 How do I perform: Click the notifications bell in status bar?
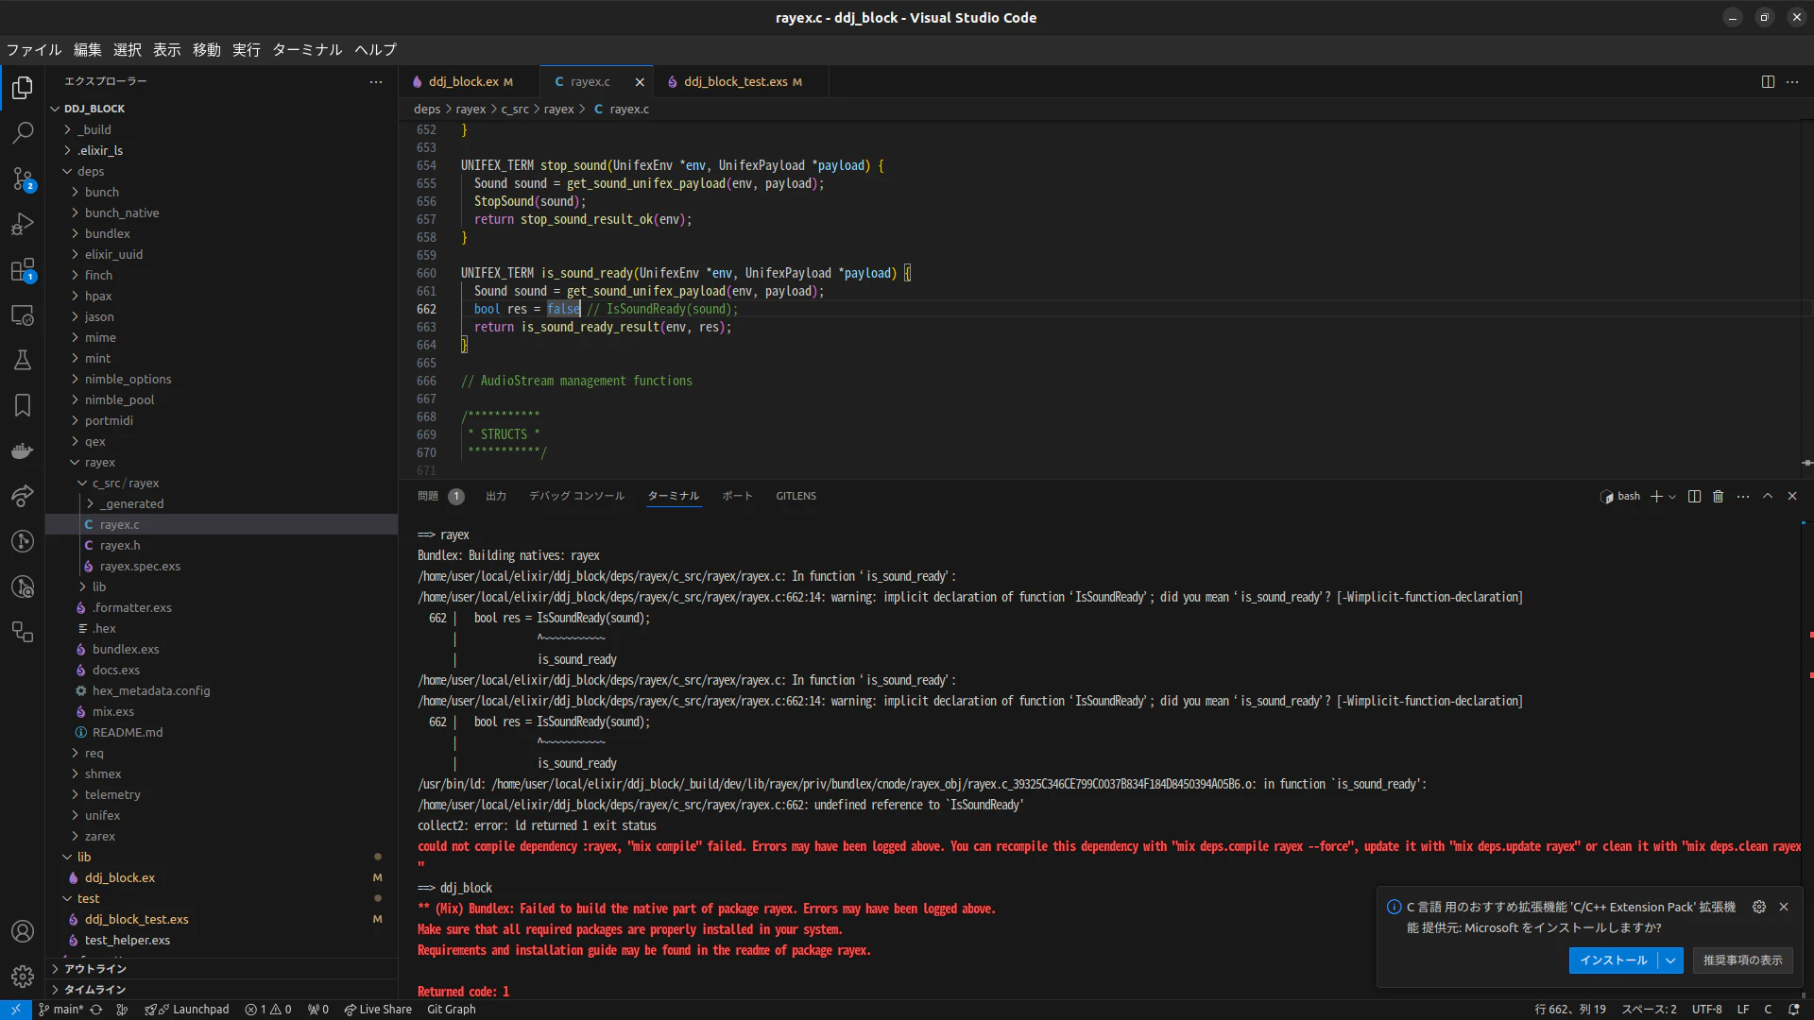point(1793,1010)
